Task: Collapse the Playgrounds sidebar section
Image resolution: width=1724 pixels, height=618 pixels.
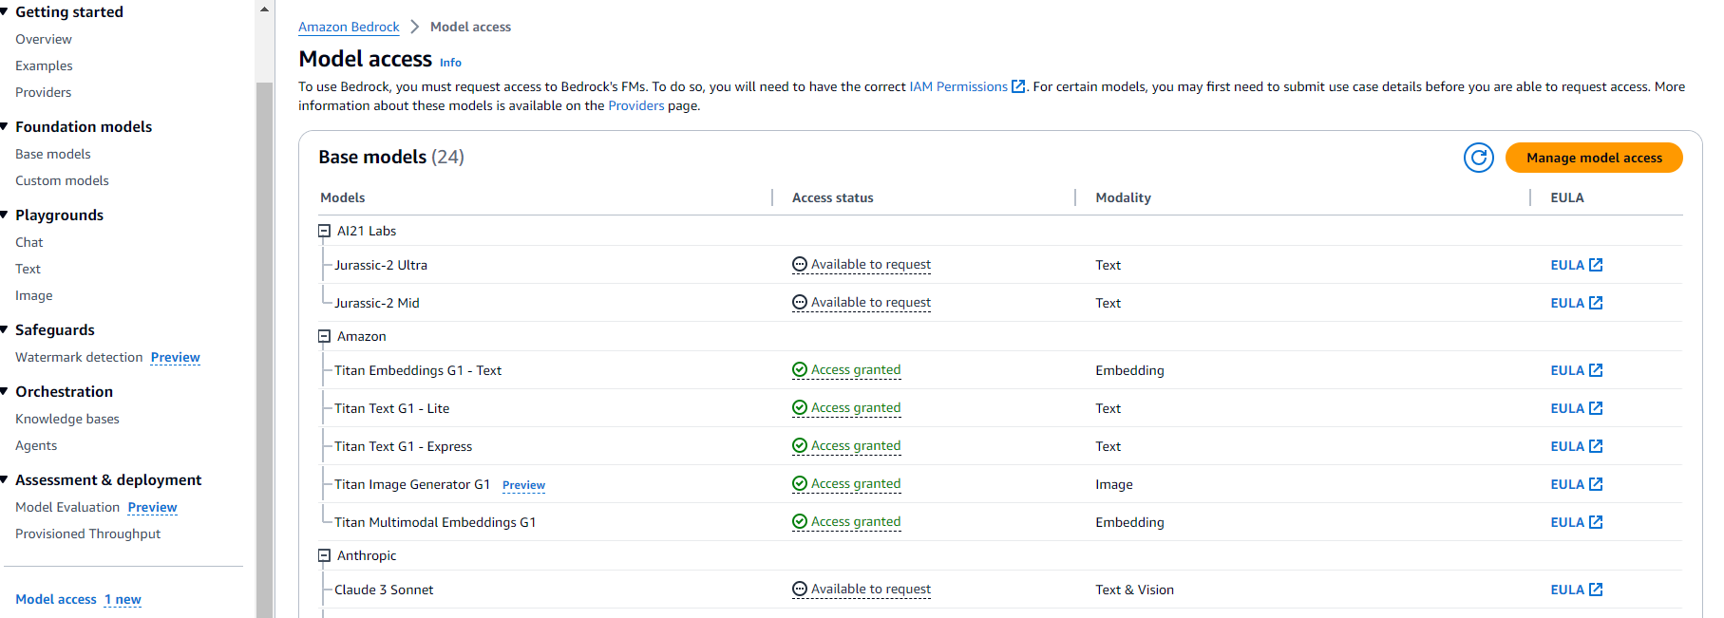Action: coord(5,215)
